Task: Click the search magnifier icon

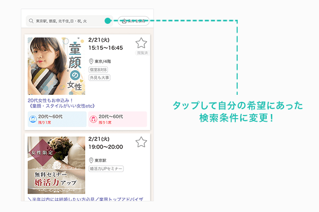Action: (x=31, y=21)
